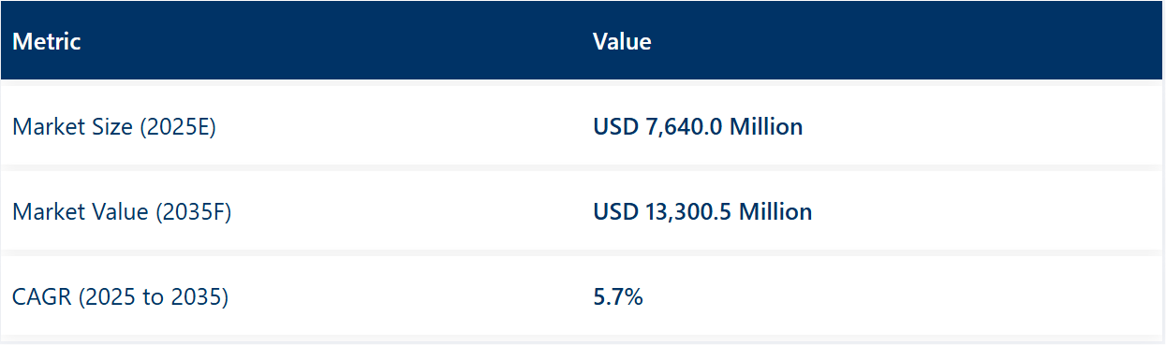Select the CAGR (2025 to 2035) label

pos(121,298)
